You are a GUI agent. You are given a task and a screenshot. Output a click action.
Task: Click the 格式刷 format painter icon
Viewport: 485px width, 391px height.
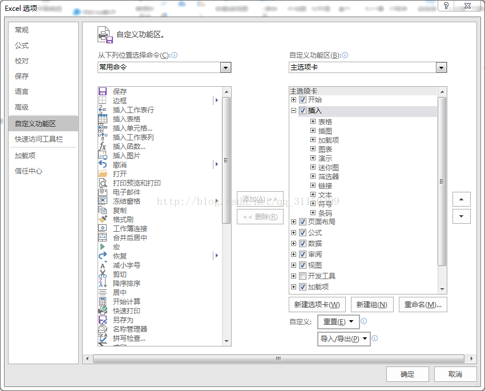click(103, 219)
